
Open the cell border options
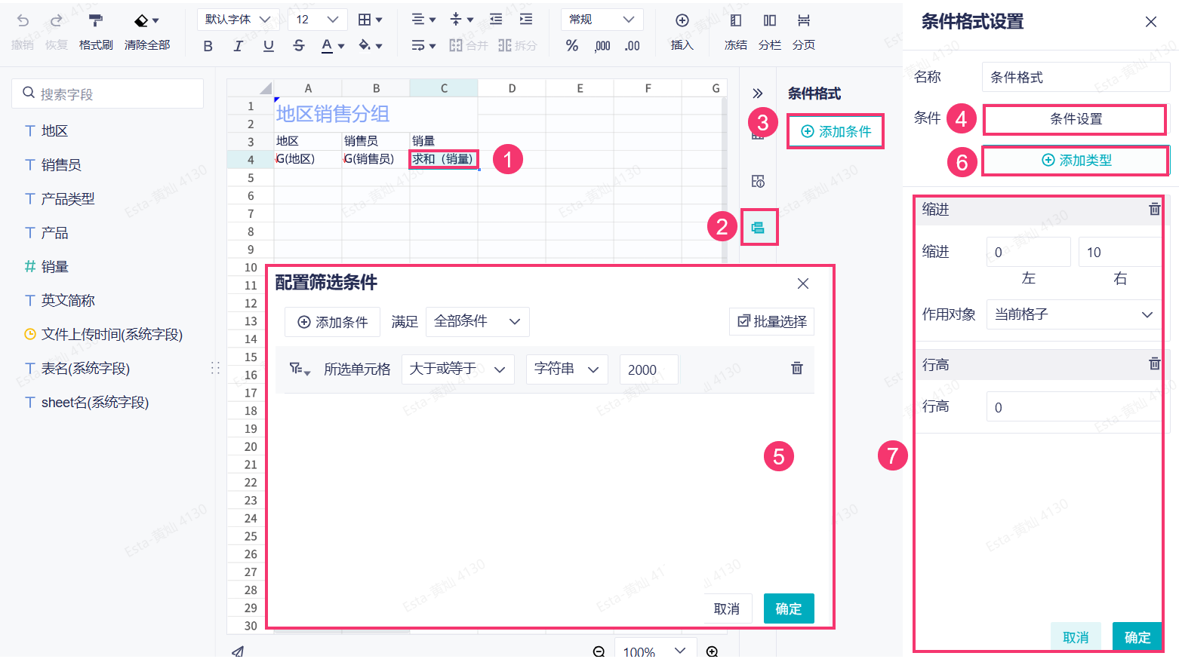(x=370, y=20)
